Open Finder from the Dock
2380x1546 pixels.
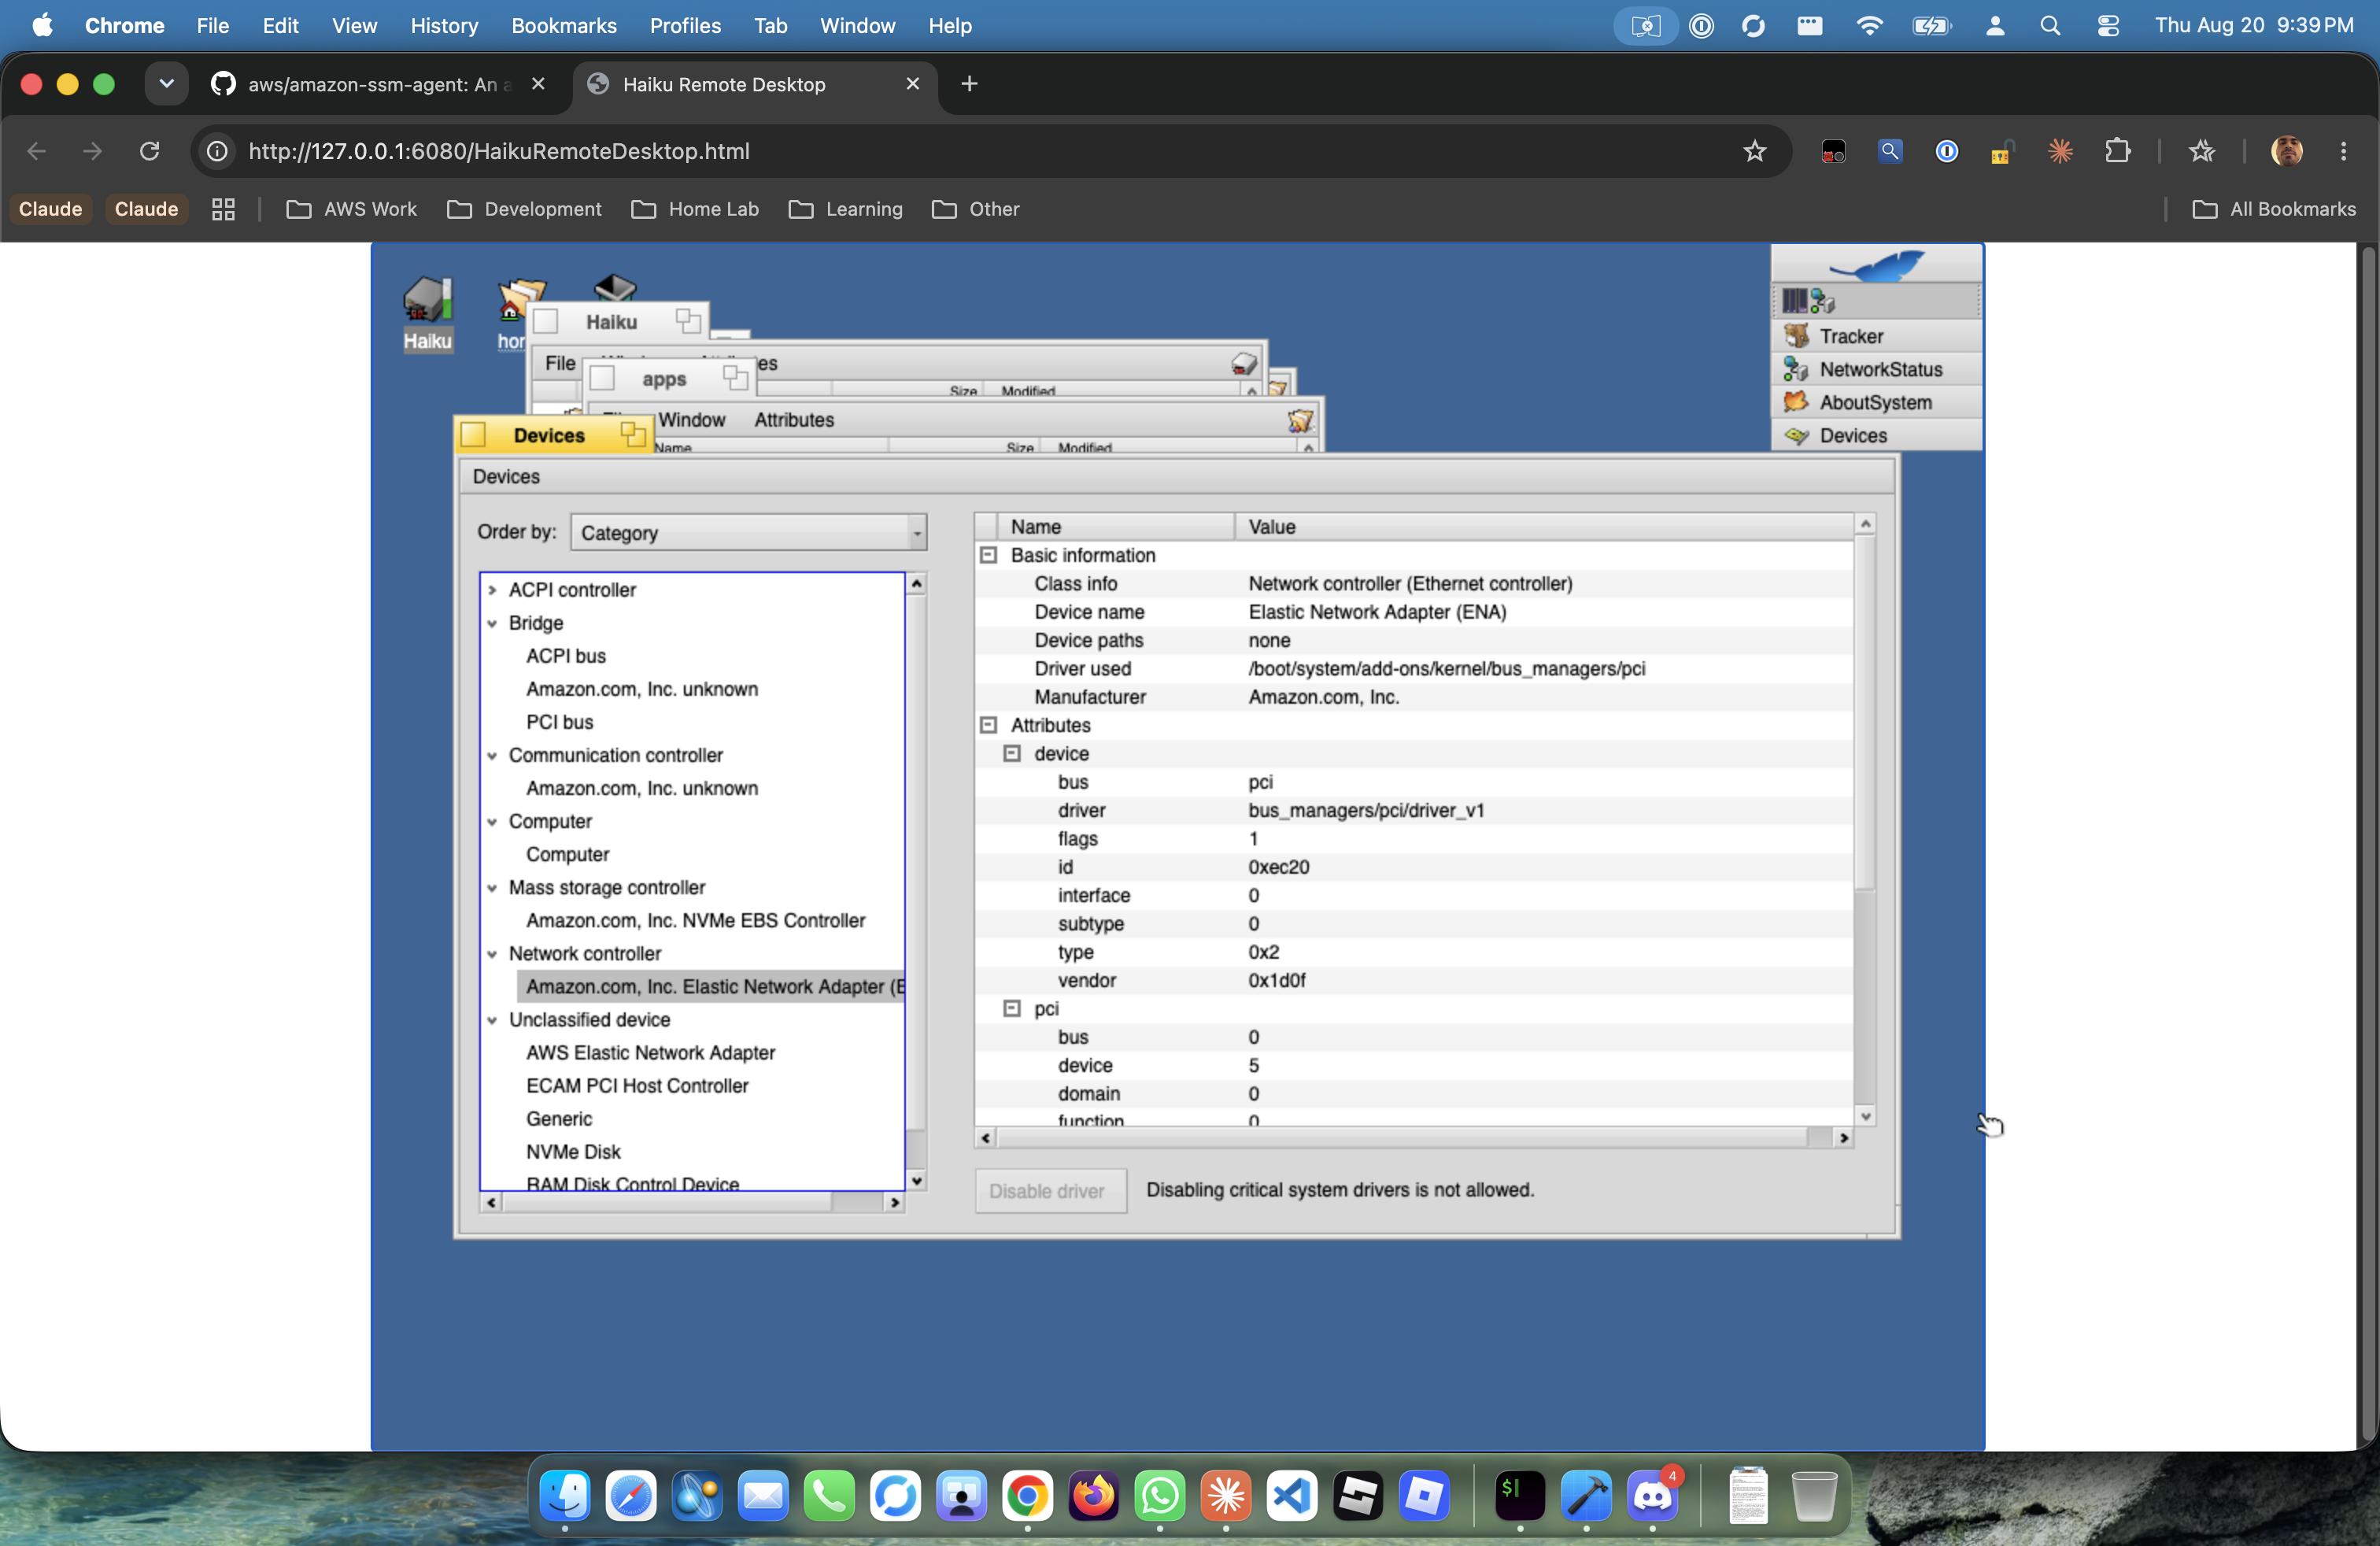pyautogui.click(x=564, y=1495)
